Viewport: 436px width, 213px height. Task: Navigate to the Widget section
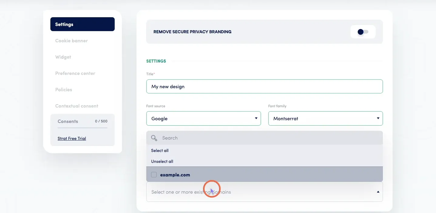coord(63,57)
